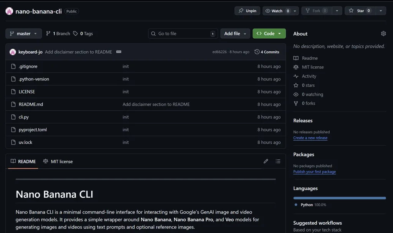Open the README outline list icon

pos(278,161)
